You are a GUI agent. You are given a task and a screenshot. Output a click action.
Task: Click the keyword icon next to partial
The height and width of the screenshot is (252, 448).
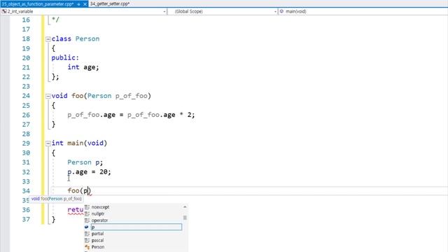[87, 234]
